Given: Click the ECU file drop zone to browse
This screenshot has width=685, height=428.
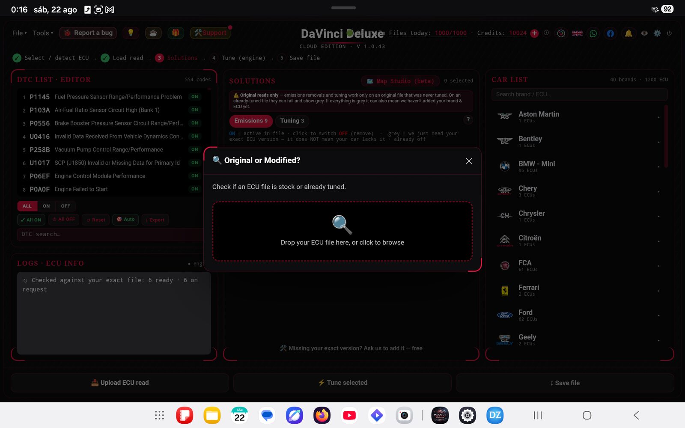Looking at the screenshot, I should [342, 231].
